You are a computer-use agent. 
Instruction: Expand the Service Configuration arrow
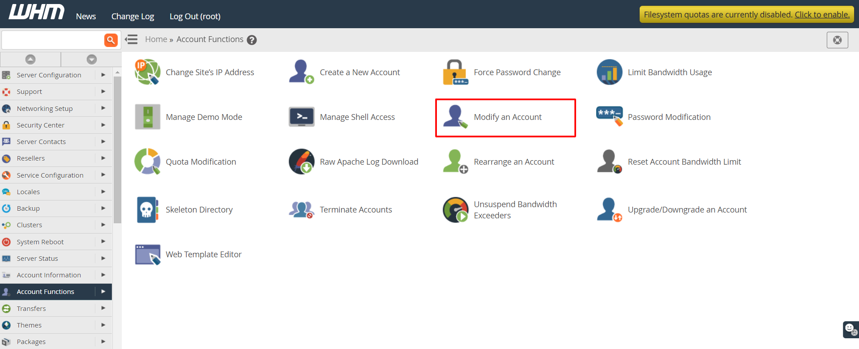pos(103,175)
